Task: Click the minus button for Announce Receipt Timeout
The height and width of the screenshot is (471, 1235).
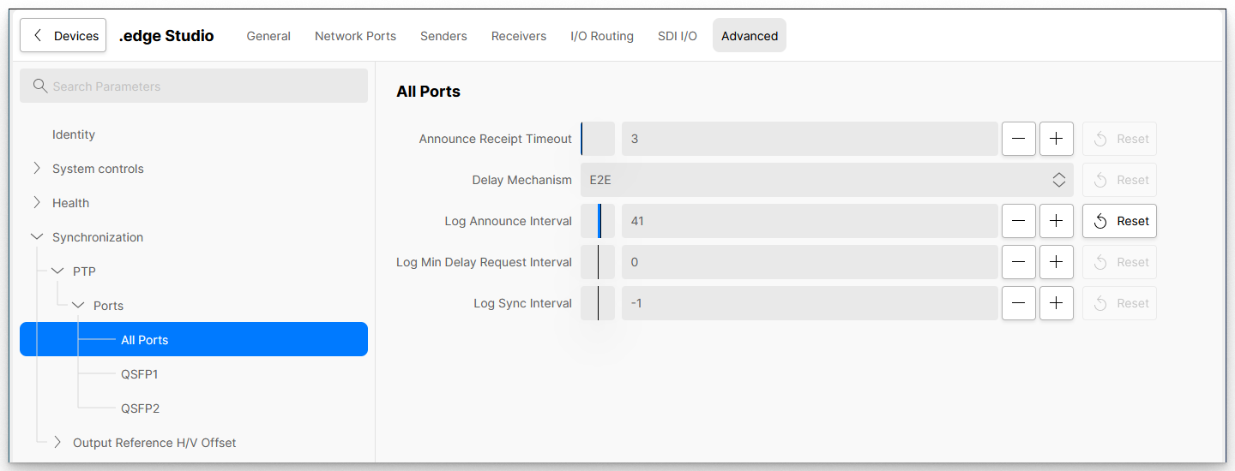Action: [1018, 139]
